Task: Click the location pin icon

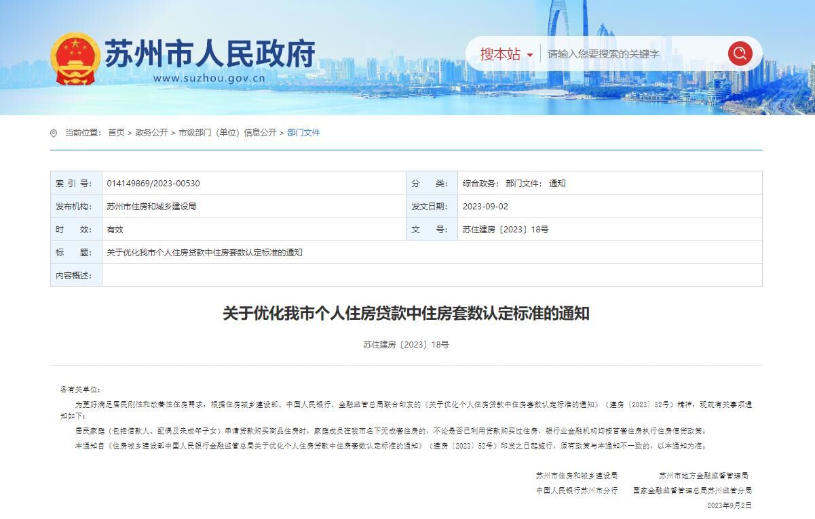Action: (x=54, y=133)
